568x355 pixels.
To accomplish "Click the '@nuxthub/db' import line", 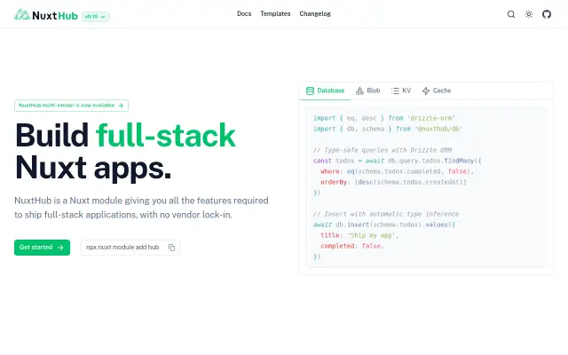I will (x=388, y=129).
